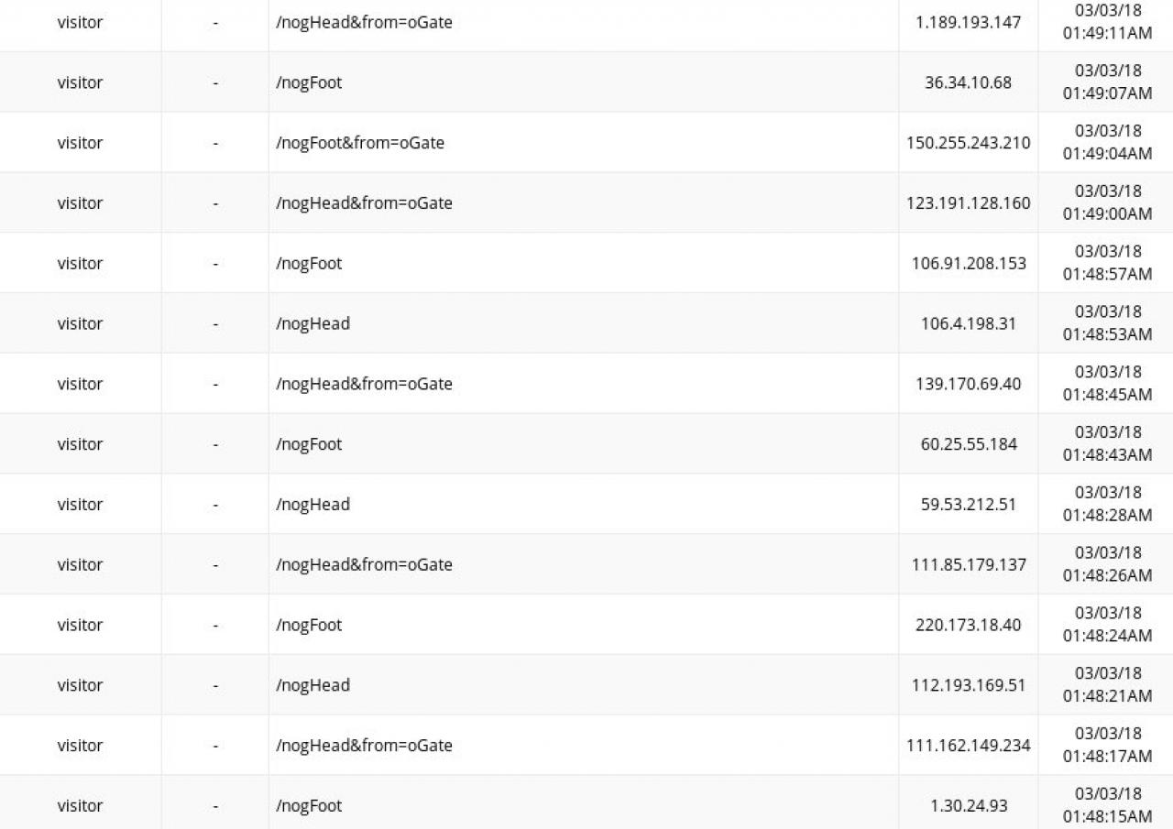Select the 106.4.198.31 IP cell
This screenshot has width=1173, height=829.
click(968, 323)
